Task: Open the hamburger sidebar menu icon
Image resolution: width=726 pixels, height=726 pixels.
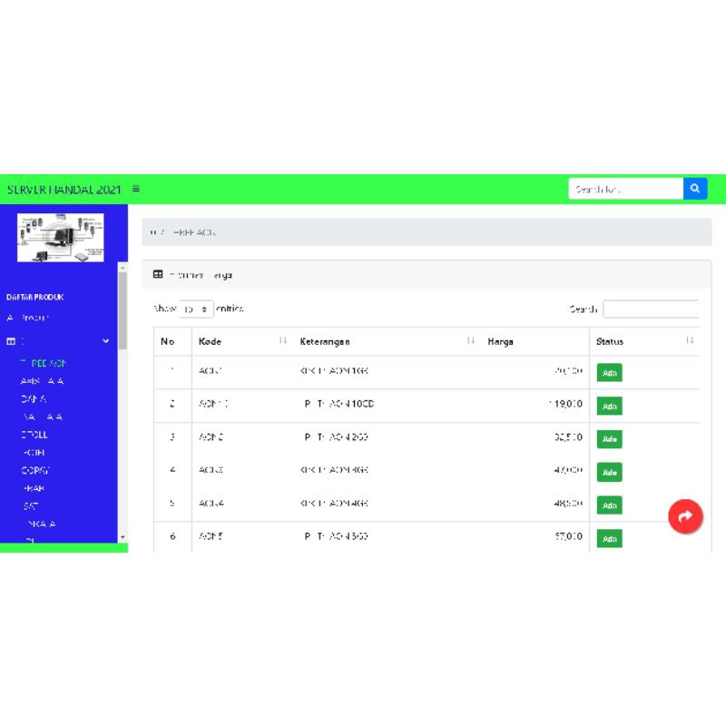Action: click(134, 189)
